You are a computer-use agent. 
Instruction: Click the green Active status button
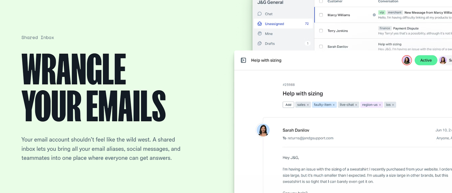point(426,60)
